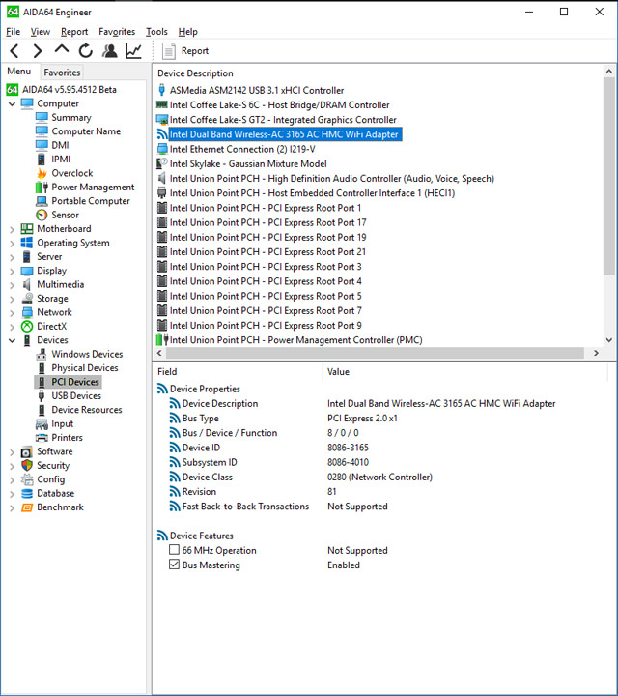Select the Intel Dual Band Wireless-AC 3165 row
Screen dimensions: 618x696
286,134
